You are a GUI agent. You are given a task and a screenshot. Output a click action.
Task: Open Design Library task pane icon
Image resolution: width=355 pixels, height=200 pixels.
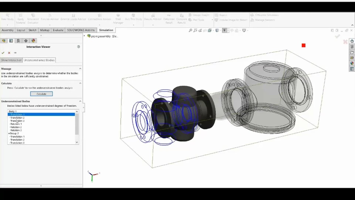pyautogui.click(x=352, y=47)
